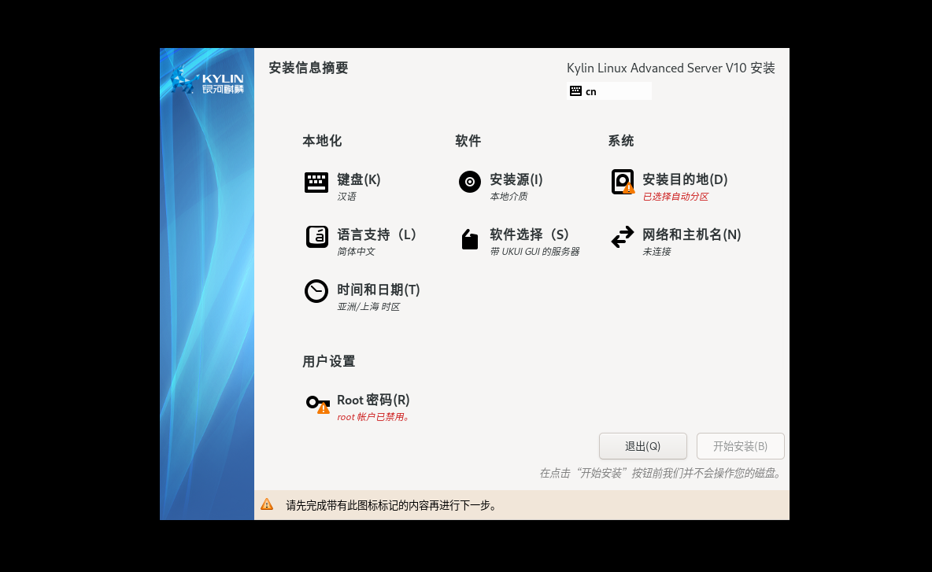932x572 pixels.
Task: Click the 软件 section heading
Action: [468, 141]
